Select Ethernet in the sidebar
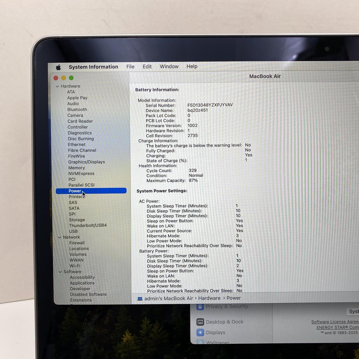This screenshot has height=359, width=359. point(77,145)
